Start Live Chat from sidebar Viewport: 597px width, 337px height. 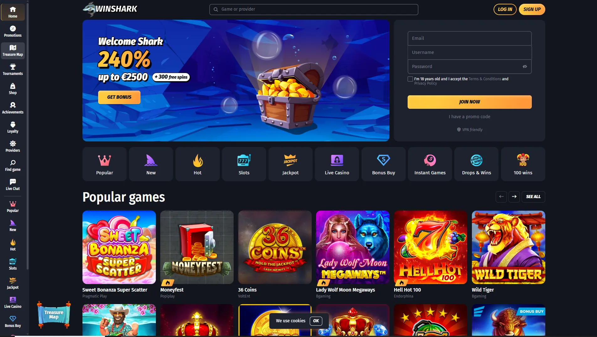click(x=13, y=184)
